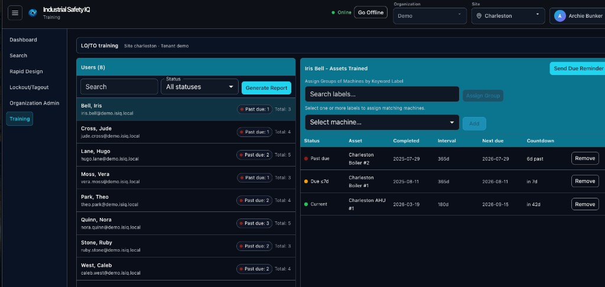
Task: Open Organization Admin in the sidebar
Action: point(34,103)
